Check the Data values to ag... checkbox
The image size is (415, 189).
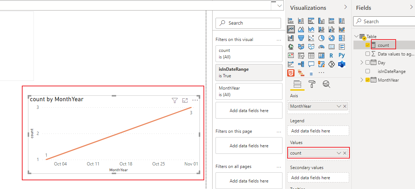coord(367,54)
